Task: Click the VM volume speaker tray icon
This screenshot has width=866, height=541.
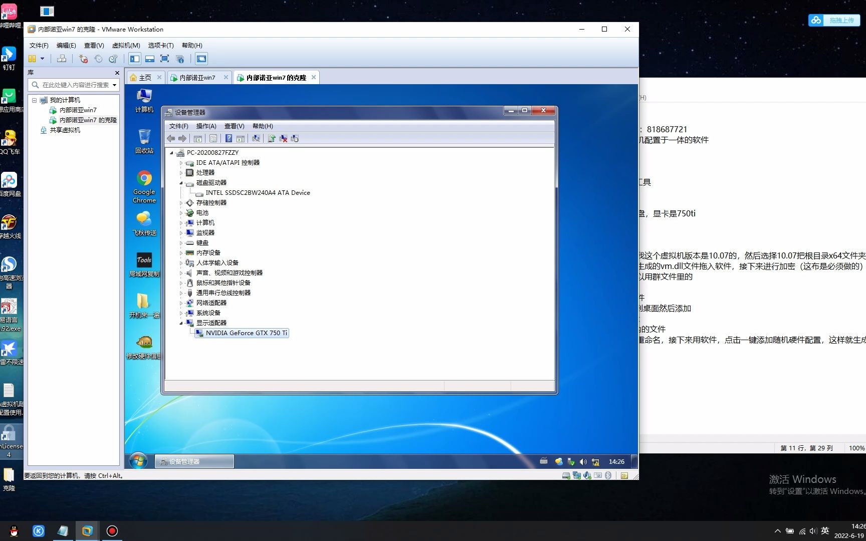Action: [583, 462]
